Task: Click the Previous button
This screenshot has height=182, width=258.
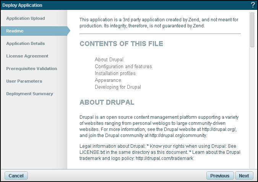Action: coord(220,176)
